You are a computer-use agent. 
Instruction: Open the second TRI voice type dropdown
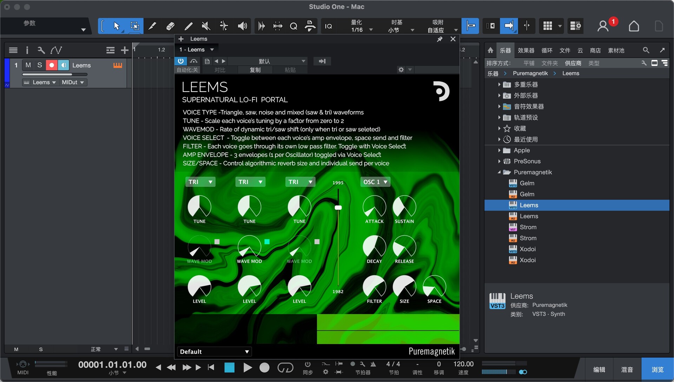250,182
